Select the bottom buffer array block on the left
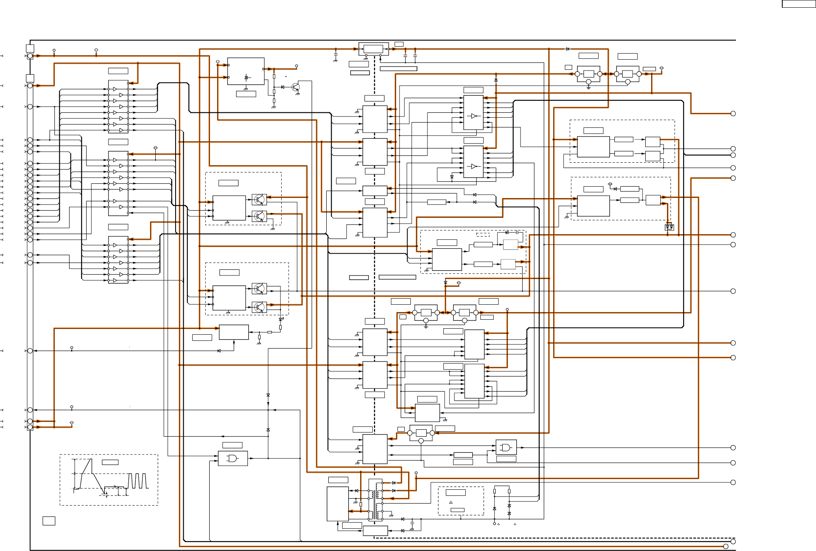The width and height of the screenshot is (816, 551). click(x=118, y=260)
